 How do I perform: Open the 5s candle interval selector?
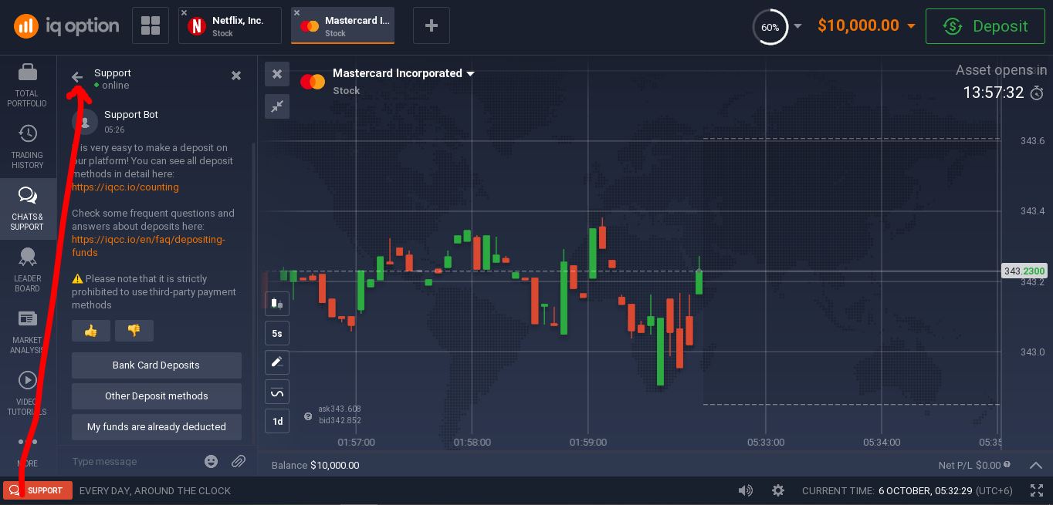[277, 334]
